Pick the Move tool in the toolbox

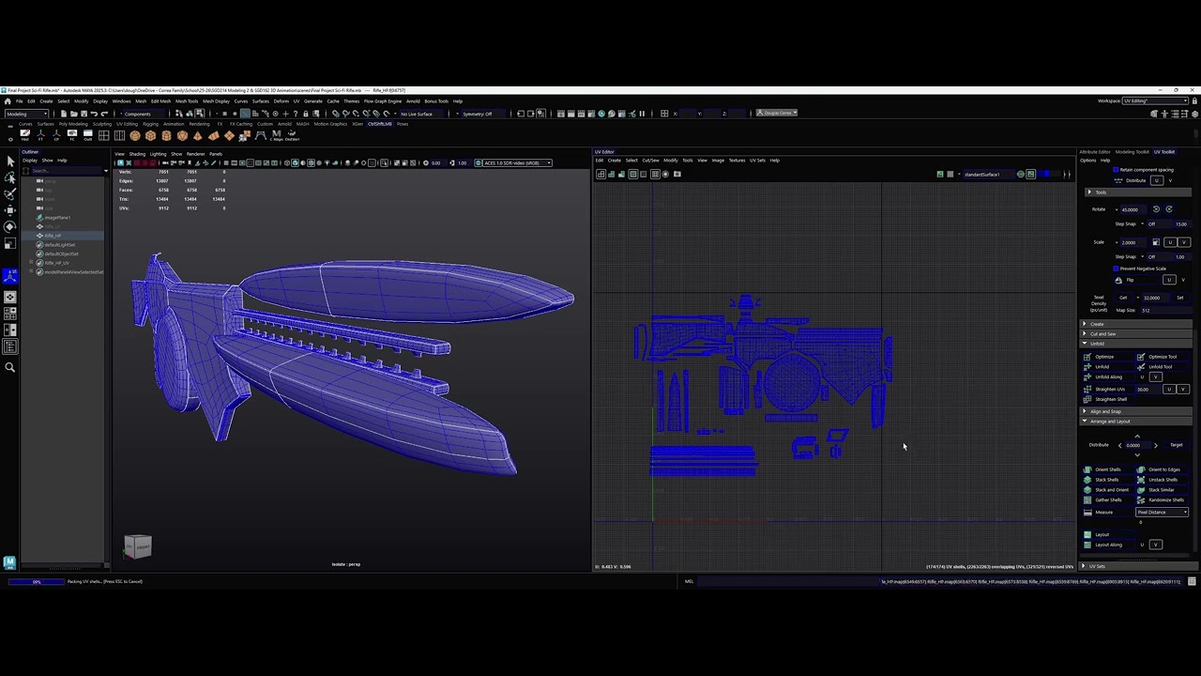click(x=10, y=210)
